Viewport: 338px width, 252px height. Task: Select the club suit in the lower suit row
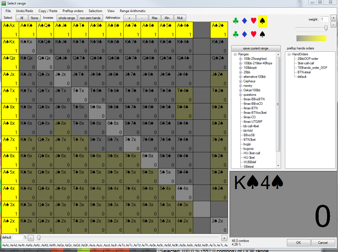pyautogui.click(x=236, y=34)
